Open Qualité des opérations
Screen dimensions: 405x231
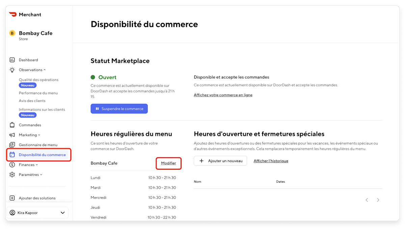coord(38,80)
